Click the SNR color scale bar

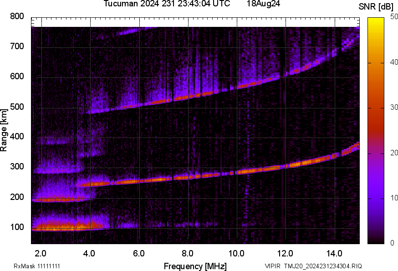point(376,131)
